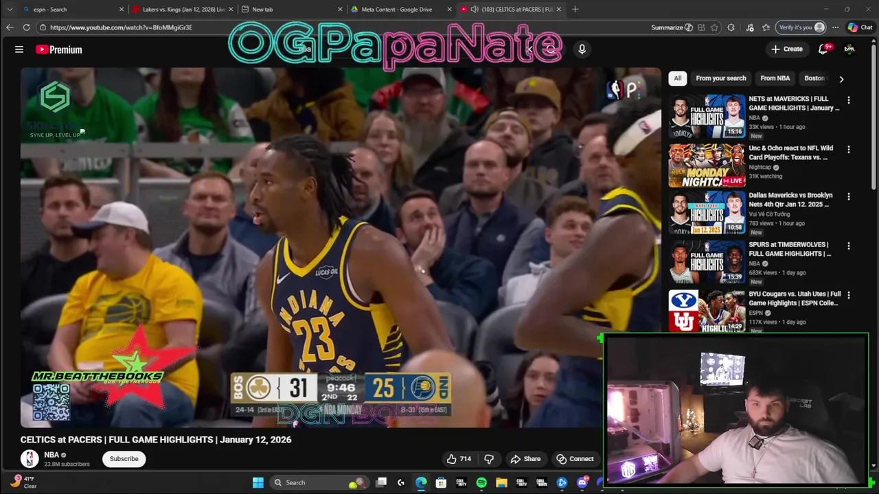
Task: Open Task View on the taskbar
Action: coord(382,483)
